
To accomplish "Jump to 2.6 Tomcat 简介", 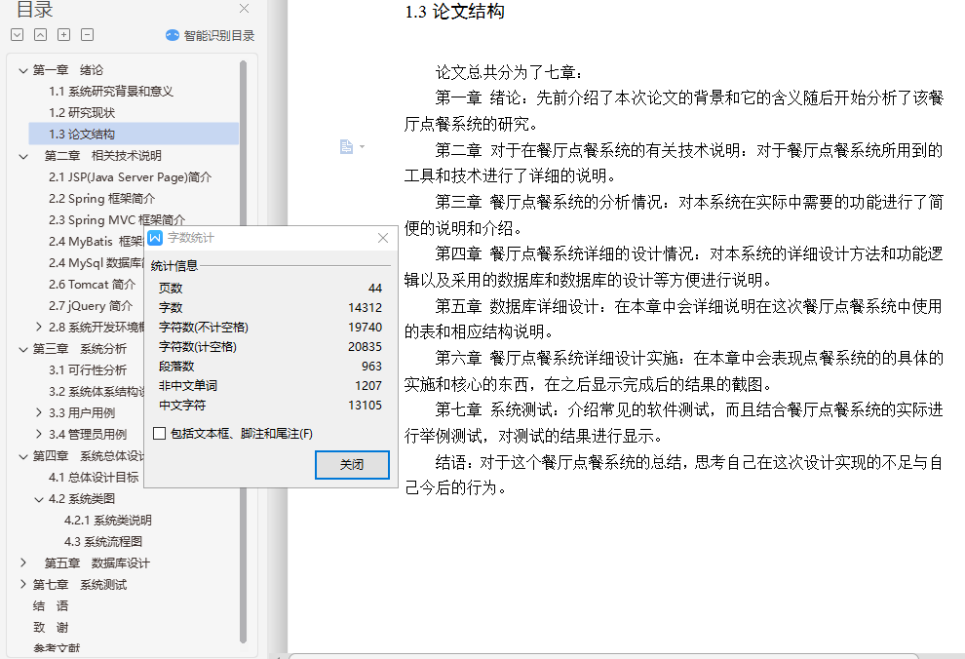I will (x=92, y=285).
